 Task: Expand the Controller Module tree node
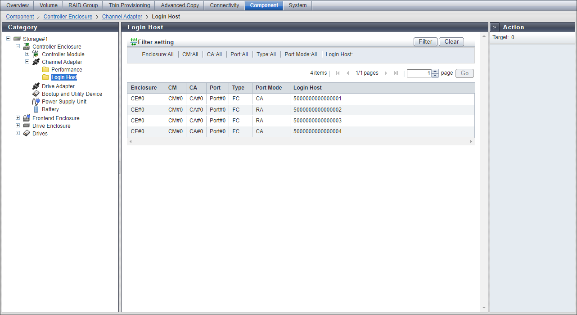(27, 54)
